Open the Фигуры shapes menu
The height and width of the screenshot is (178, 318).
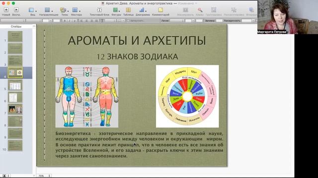click(x=116, y=11)
